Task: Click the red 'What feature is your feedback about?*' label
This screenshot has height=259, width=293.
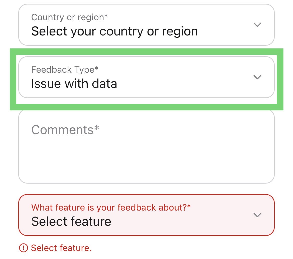Action: 111,208
